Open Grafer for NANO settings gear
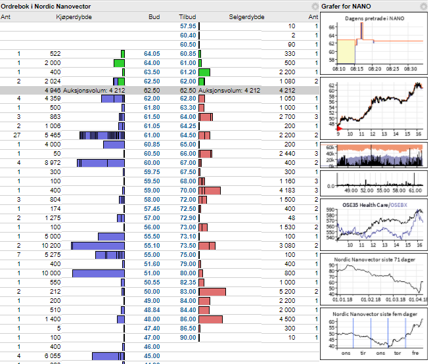The height and width of the screenshot is (364, 431). click(424, 7)
